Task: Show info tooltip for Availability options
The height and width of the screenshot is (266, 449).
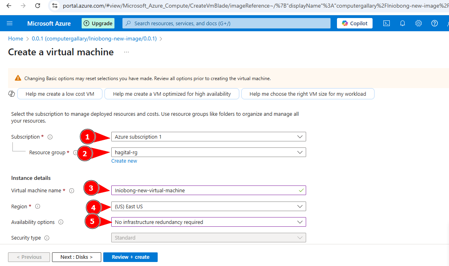Action: tap(61, 222)
